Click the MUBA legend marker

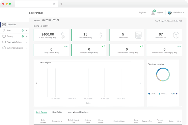pyautogui.click(x=160, y=94)
